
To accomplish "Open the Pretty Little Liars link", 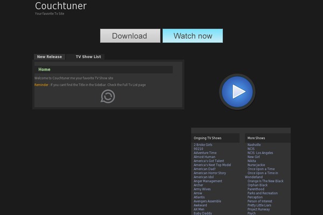I will (x=259, y=205).
